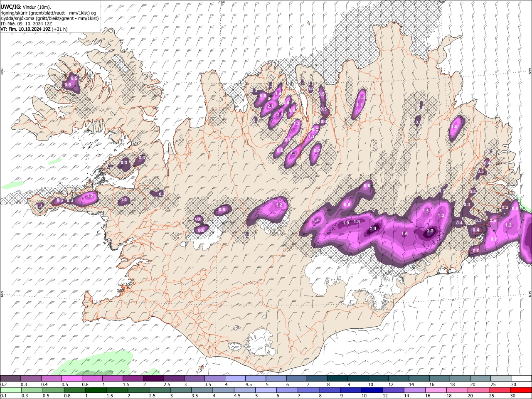Click the 2.9 precipitation value on the map
This screenshot has width=532, height=399.
tap(430, 231)
